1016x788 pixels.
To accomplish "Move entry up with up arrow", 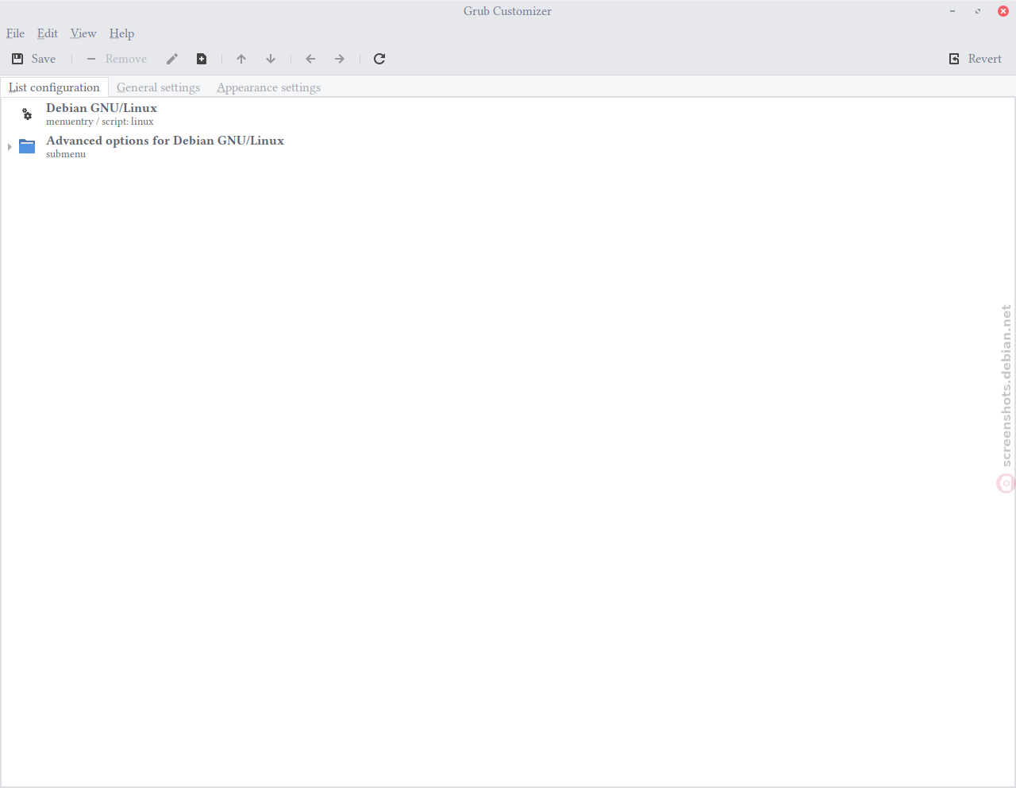I will [x=241, y=59].
